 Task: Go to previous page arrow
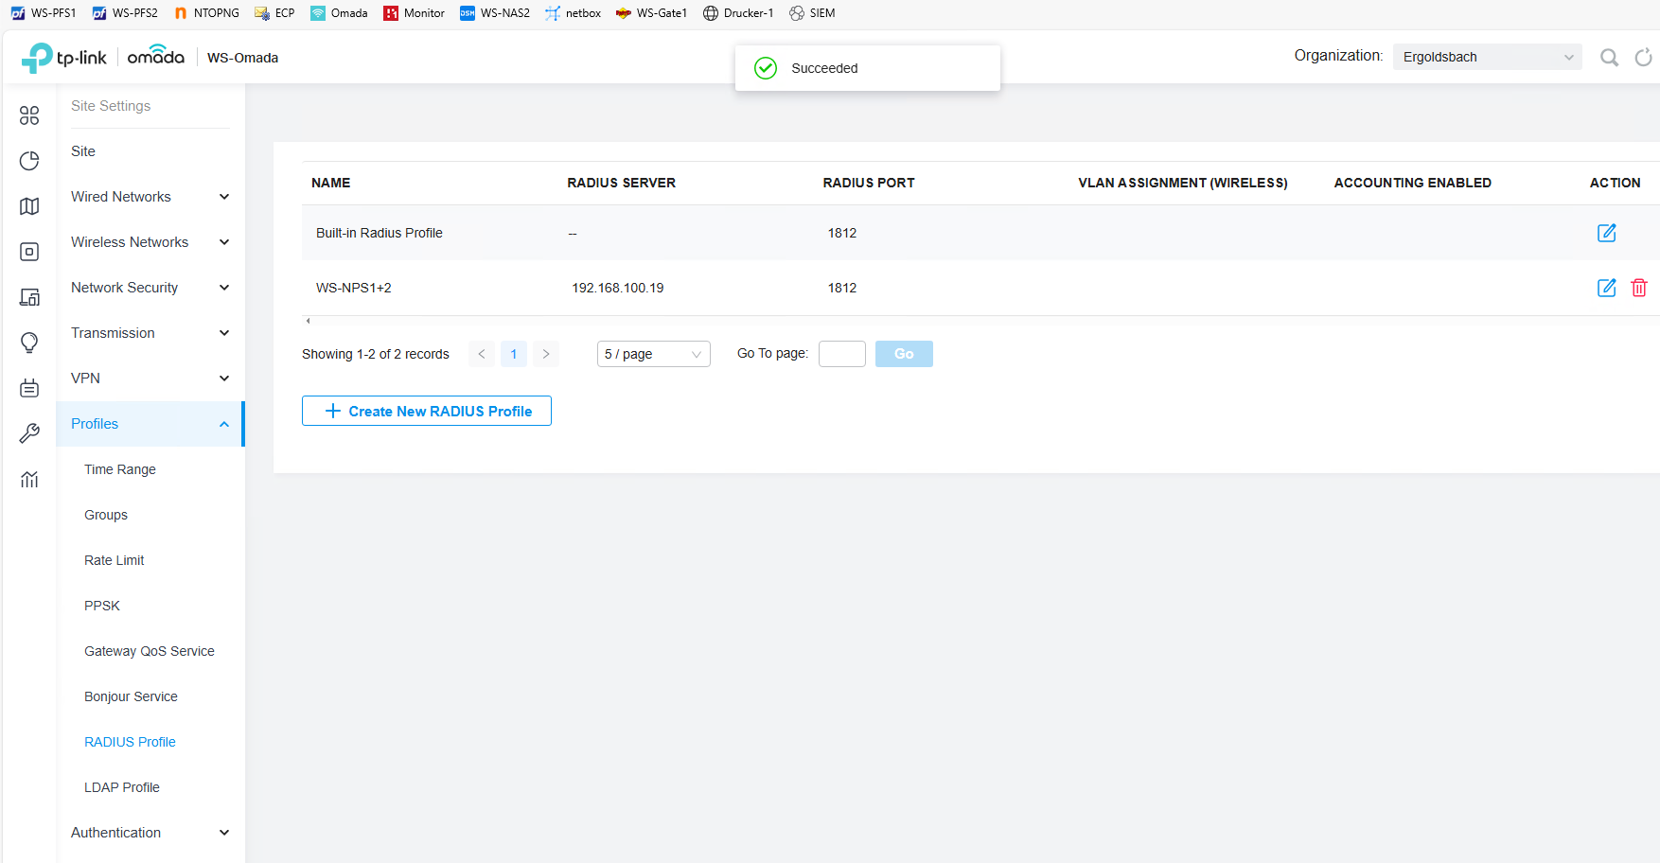482,354
